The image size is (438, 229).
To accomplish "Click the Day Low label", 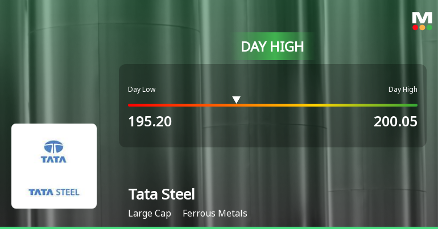I will point(142,89).
